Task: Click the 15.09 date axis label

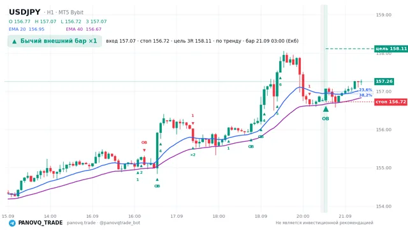Action: point(8,216)
